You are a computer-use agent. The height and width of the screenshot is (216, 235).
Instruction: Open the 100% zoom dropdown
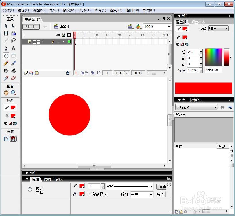169,27
